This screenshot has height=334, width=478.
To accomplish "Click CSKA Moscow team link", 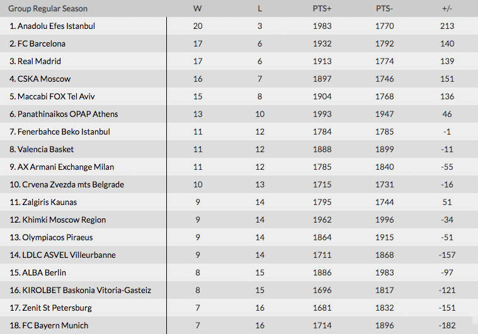I will point(40,79).
